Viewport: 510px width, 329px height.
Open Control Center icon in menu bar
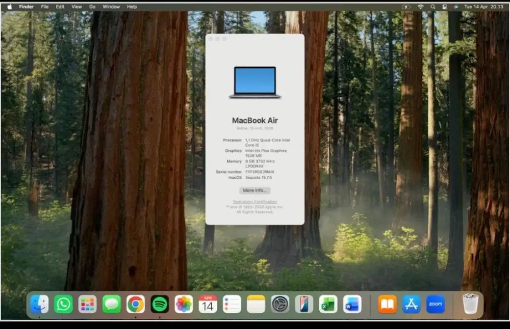pyautogui.click(x=445, y=7)
